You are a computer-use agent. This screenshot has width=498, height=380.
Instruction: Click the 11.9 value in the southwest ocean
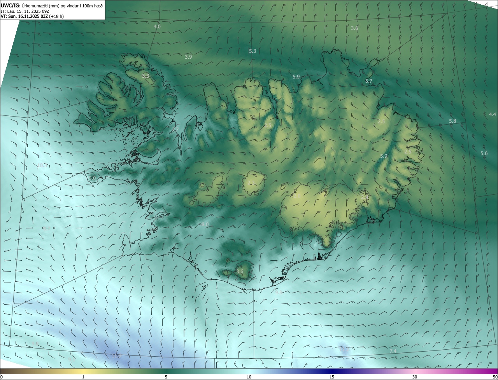[116, 356]
